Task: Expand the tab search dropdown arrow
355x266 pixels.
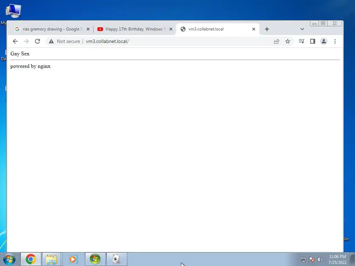Action: (x=302, y=29)
